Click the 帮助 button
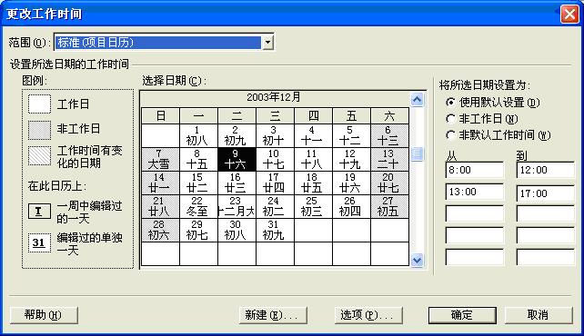 (x=44, y=315)
